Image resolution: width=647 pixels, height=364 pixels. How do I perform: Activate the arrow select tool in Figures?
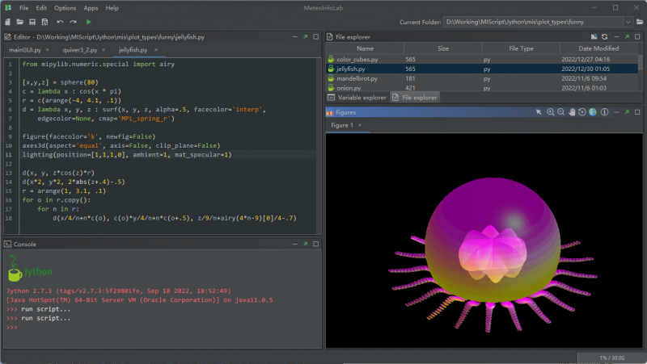pos(539,112)
